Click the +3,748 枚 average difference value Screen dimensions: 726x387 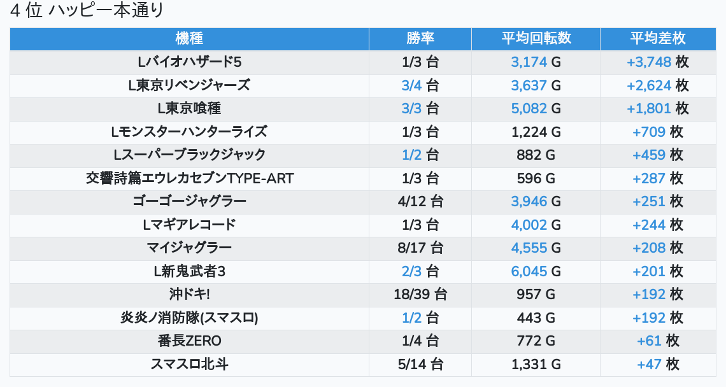point(657,62)
